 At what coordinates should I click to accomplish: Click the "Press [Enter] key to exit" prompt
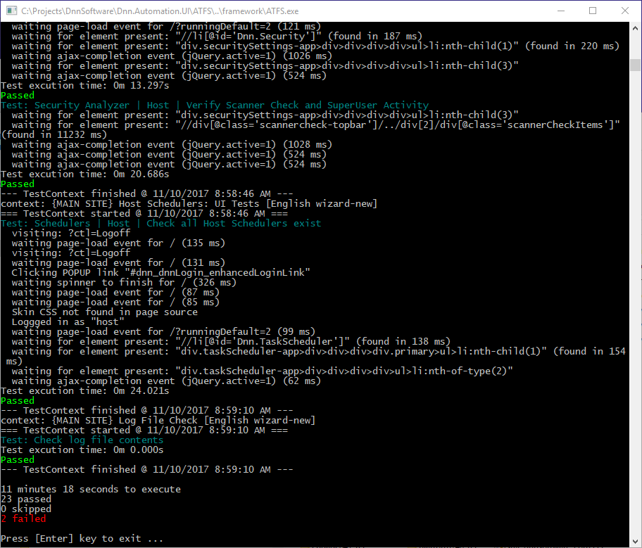tap(82, 538)
